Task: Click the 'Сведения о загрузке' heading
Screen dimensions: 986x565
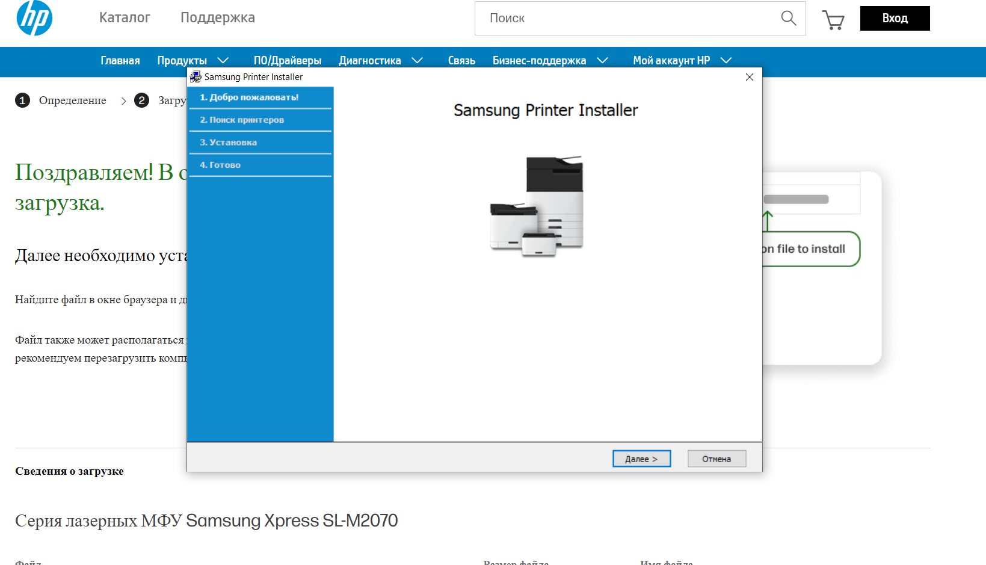Action: [69, 471]
